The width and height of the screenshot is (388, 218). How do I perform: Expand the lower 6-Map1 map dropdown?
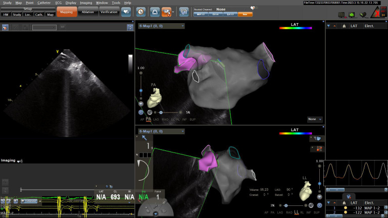(161, 131)
